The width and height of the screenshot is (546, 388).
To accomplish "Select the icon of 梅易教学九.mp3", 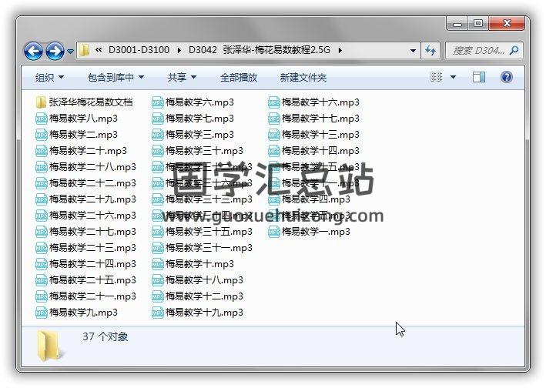I will [x=41, y=313].
